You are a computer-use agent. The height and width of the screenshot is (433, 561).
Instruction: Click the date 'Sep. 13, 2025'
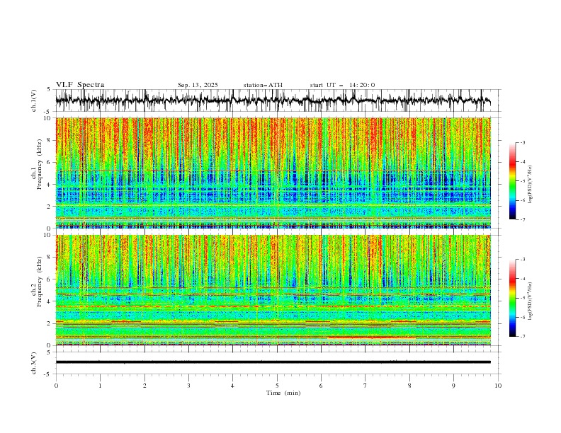[x=198, y=85]
